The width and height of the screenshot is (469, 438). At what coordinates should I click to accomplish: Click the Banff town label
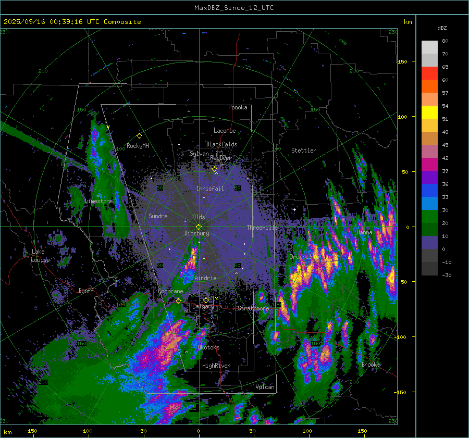[86, 290]
